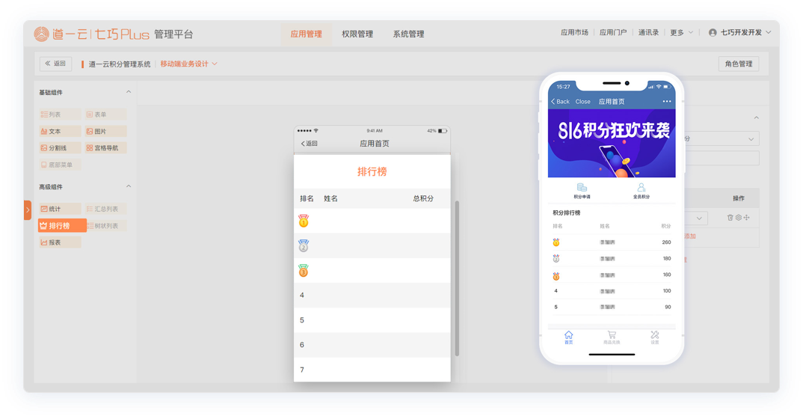Click the 返回 back button
Screen dimensions: 803x419
(55, 64)
